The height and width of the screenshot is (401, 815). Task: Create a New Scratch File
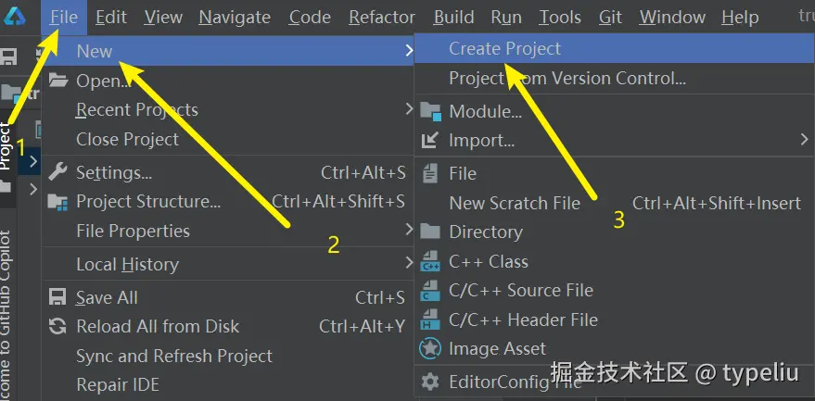(x=515, y=203)
